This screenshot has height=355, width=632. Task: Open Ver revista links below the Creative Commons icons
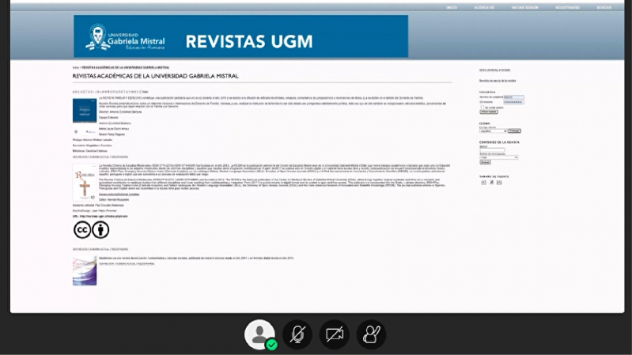coord(100,249)
